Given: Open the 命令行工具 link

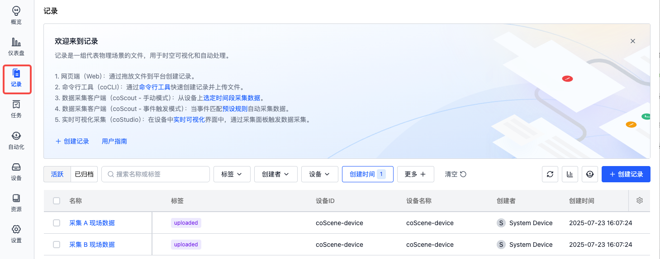Looking at the screenshot, I should pos(155,87).
